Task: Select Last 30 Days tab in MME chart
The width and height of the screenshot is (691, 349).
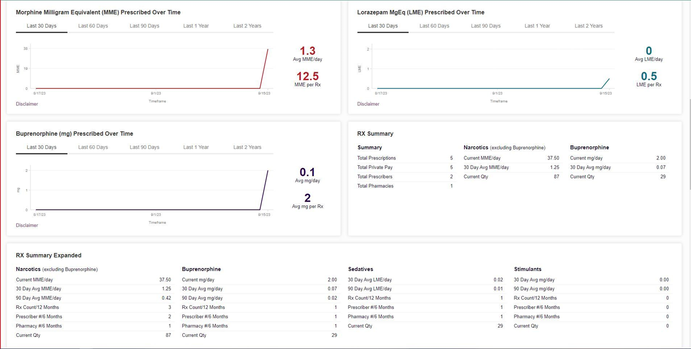Action: click(42, 26)
